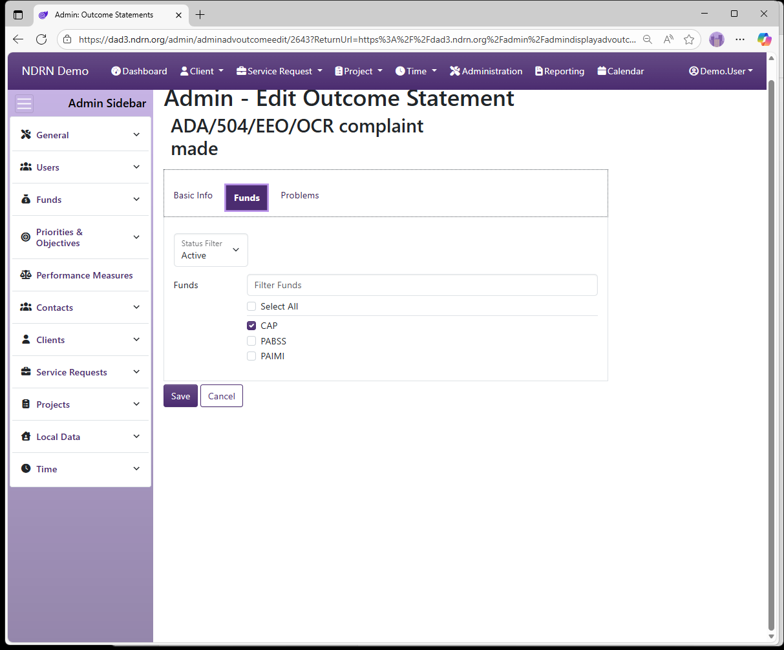784x650 pixels.
Task: Click the Funds money bag icon
Action: coord(26,199)
